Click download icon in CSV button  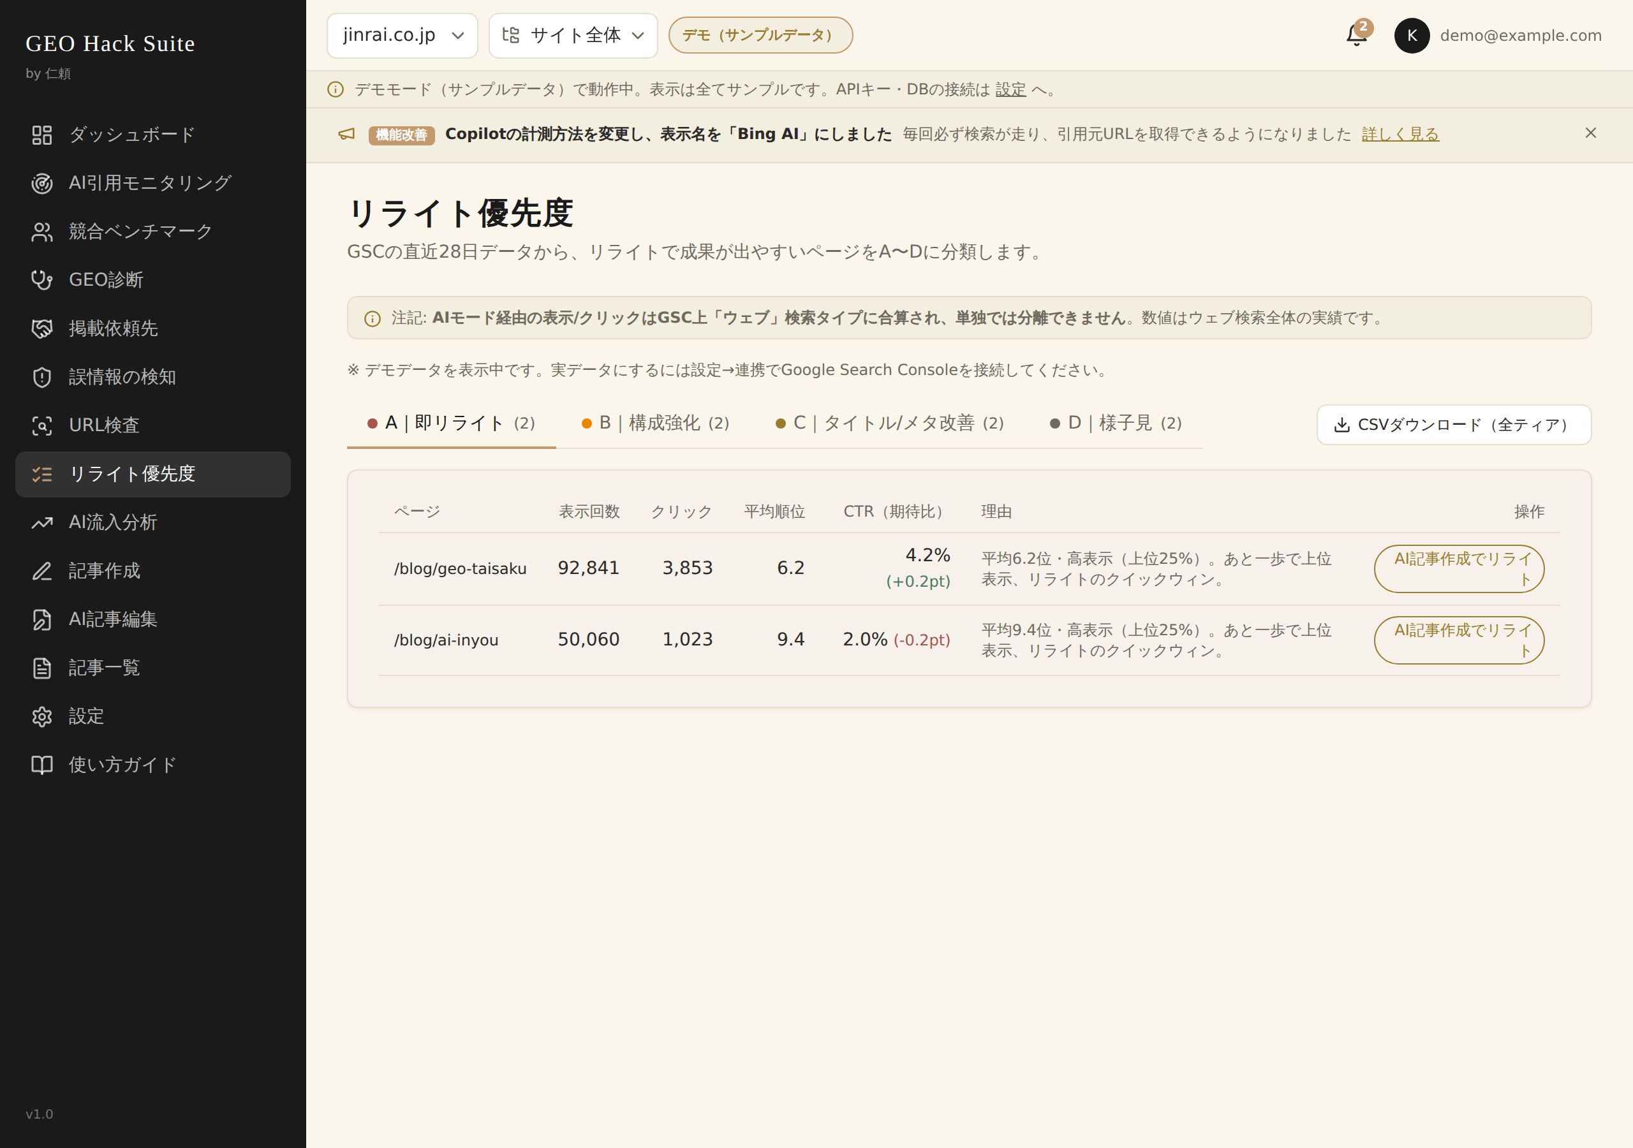[1342, 425]
